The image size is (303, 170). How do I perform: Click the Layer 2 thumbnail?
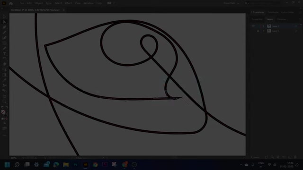pos(269,26)
